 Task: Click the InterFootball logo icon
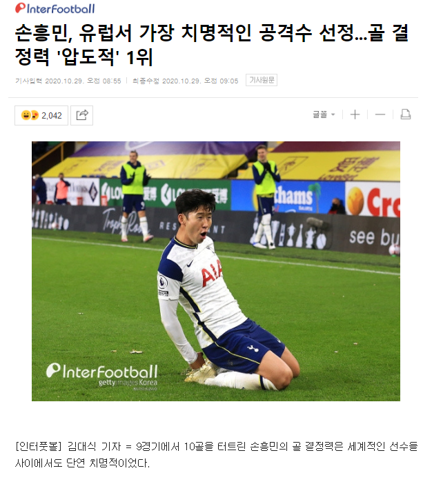point(21,8)
